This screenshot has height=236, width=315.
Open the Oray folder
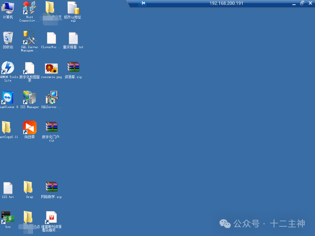[29, 187]
